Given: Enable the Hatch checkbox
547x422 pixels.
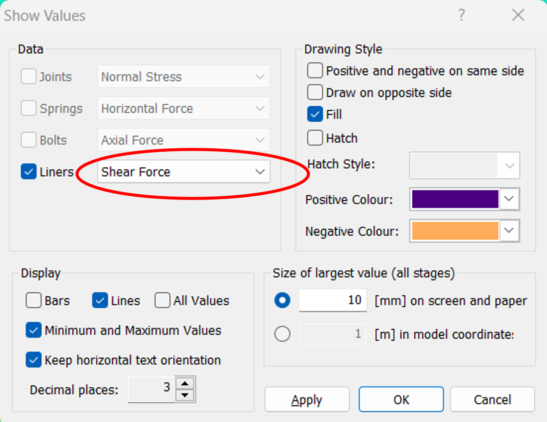Looking at the screenshot, I should pyautogui.click(x=315, y=138).
